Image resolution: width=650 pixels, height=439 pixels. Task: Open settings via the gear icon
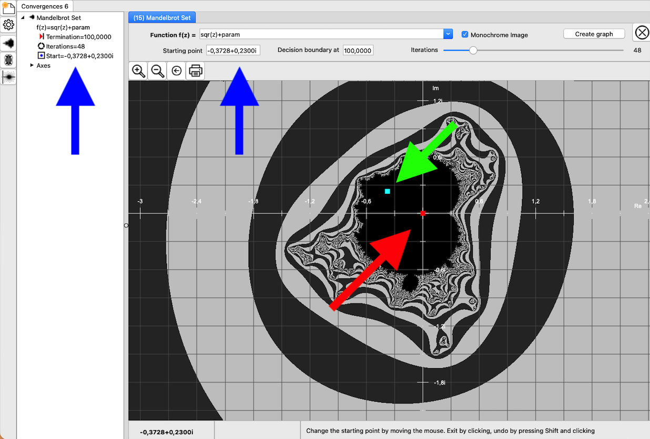(x=8, y=25)
